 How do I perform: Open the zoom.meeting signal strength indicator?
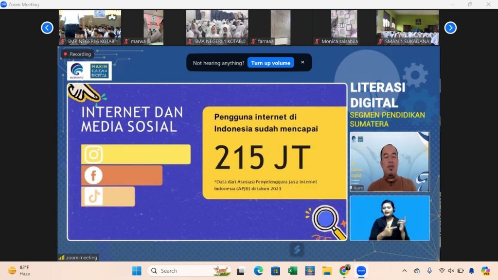coord(62,258)
